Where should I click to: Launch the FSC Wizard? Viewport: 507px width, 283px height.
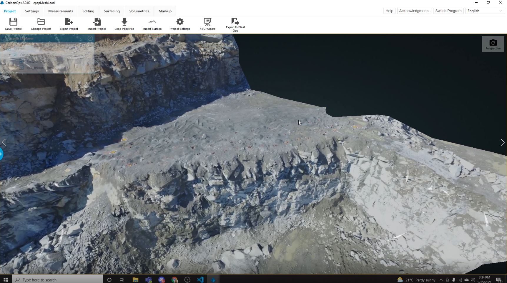click(207, 22)
